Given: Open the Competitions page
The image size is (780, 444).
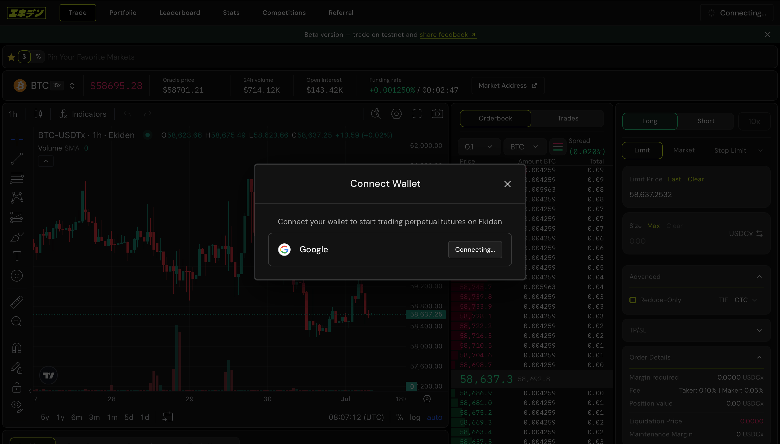Looking at the screenshot, I should coord(284,13).
